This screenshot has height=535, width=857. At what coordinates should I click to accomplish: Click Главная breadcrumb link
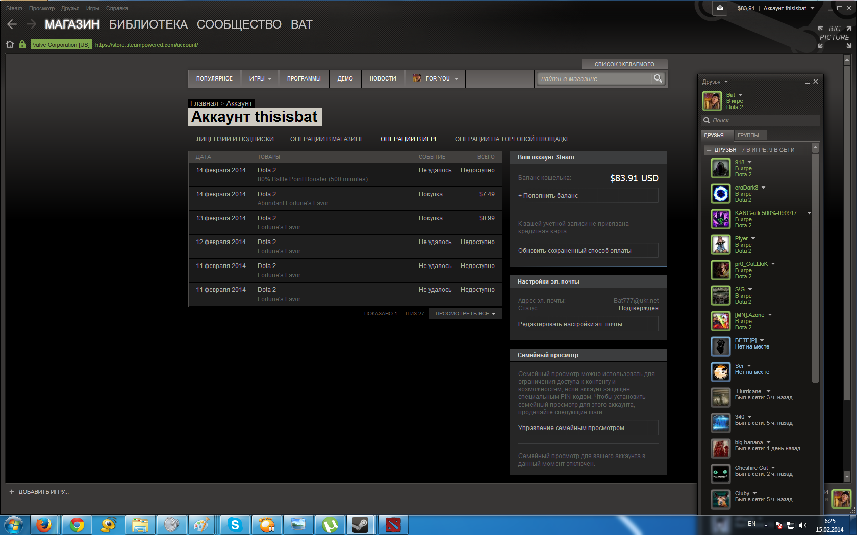pos(204,103)
